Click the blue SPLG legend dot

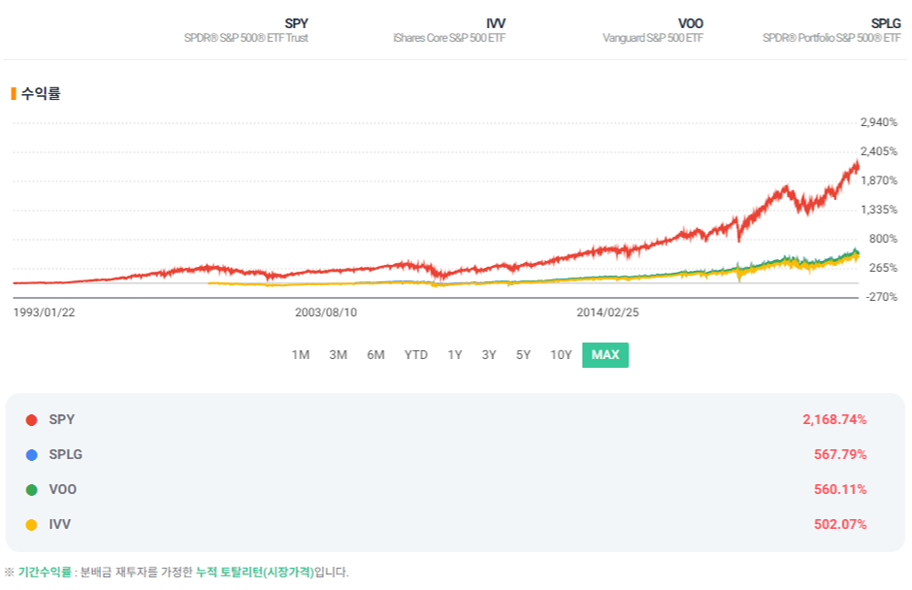pos(31,455)
